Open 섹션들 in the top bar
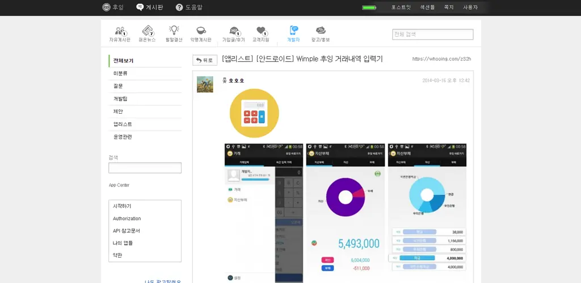This screenshot has width=581, height=283. click(x=427, y=7)
